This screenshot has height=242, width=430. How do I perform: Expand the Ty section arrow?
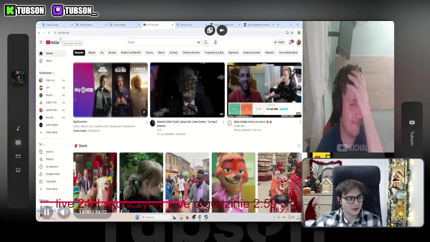[44, 145]
